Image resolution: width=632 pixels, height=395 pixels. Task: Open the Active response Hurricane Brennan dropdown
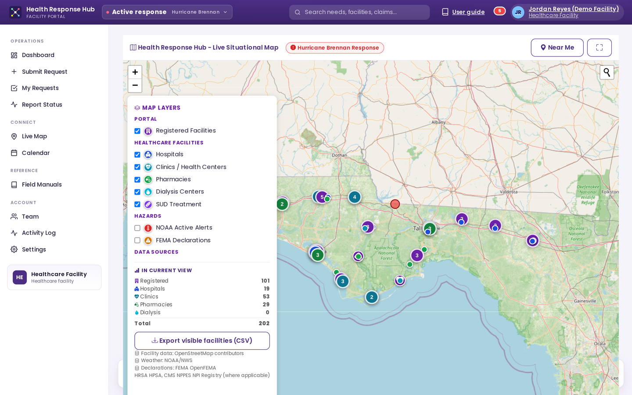(167, 12)
